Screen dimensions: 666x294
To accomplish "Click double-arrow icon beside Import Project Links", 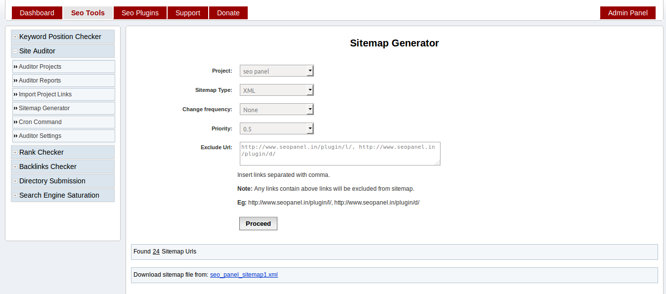I will [x=15, y=94].
